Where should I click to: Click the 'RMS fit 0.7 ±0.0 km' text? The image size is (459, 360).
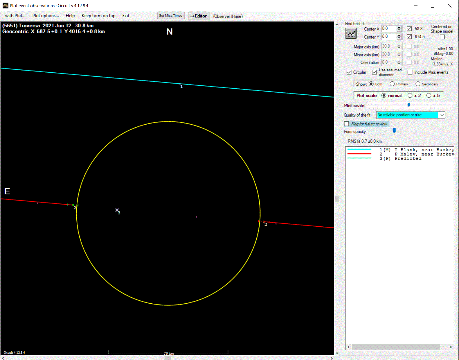[x=365, y=141]
